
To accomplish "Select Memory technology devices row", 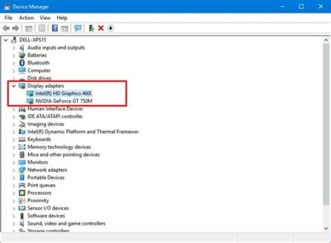I will (x=59, y=147).
